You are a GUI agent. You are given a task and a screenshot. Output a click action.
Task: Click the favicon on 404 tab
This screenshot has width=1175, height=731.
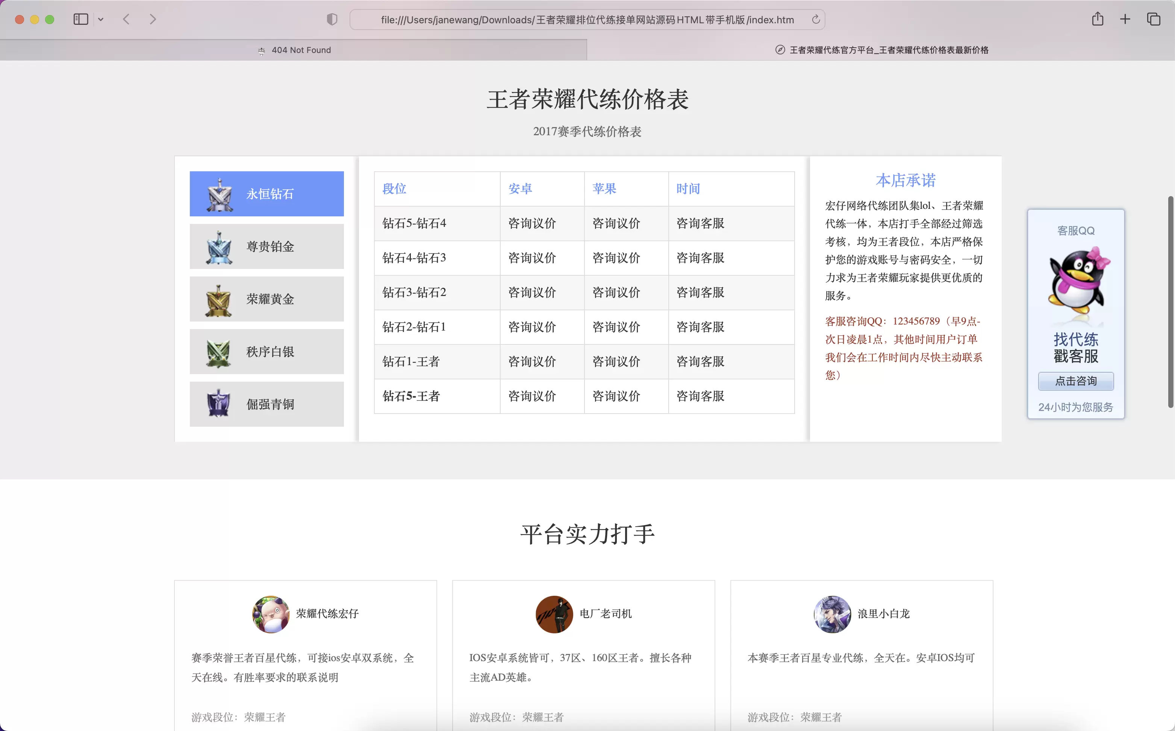pyautogui.click(x=262, y=51)
